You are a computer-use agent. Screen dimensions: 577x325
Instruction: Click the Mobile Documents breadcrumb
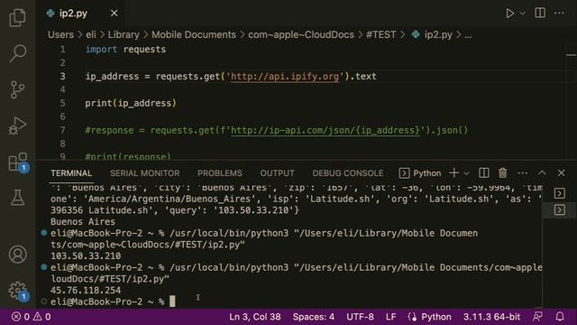194,34
